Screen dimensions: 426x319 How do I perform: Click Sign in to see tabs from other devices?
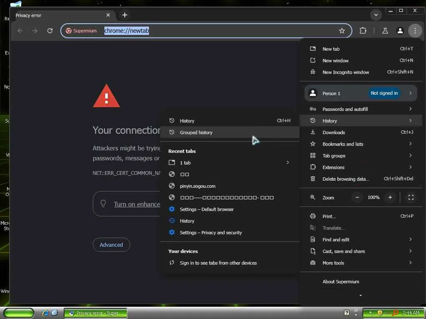(230, 263)
